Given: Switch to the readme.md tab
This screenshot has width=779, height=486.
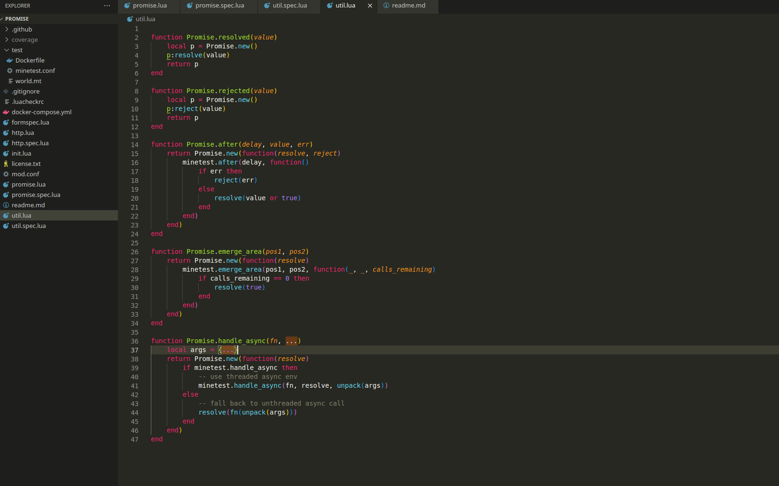Looking at the screenshot, I should 408,6.
